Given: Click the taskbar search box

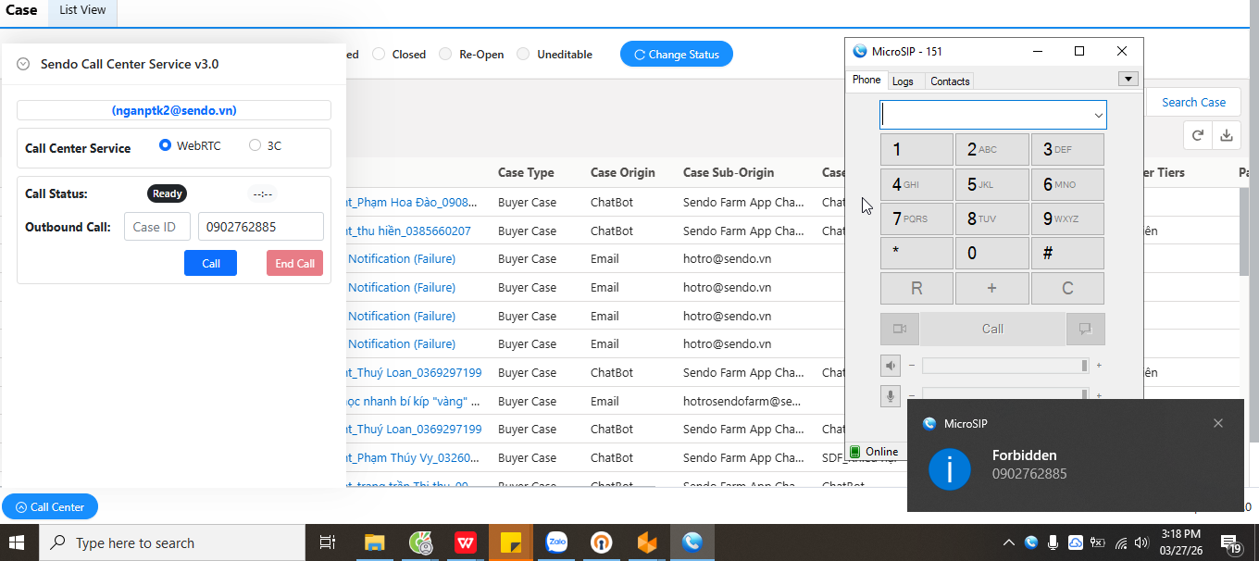Looking at the screenshot, I should pos(172,542).
